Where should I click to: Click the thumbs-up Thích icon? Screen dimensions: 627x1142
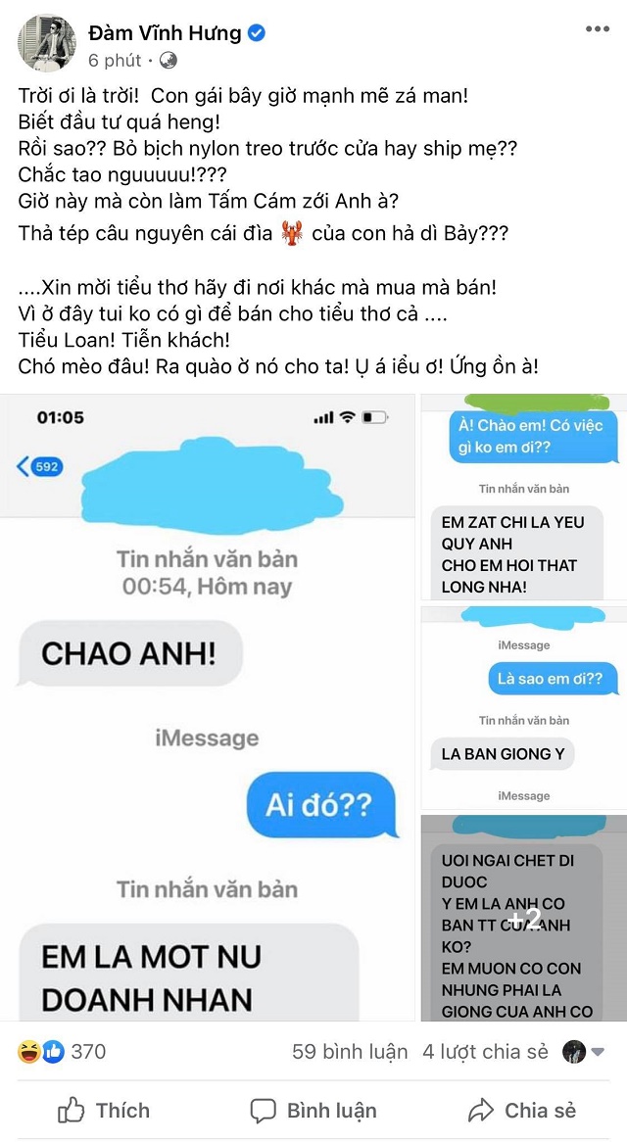pyautogui.click(x=71, y=1110)
